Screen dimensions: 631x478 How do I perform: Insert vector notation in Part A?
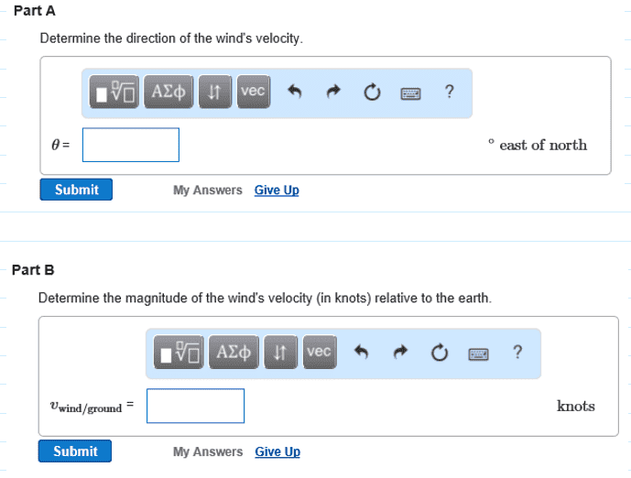tap(254, 92)
